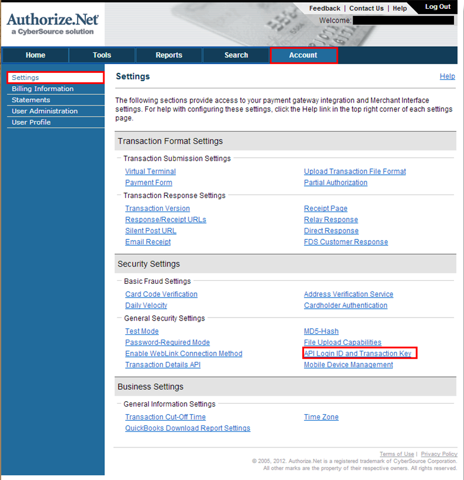This screenshot has height=480, width=464.
Task: Click Transaction Cut-Off Time link
Action: 165,417
